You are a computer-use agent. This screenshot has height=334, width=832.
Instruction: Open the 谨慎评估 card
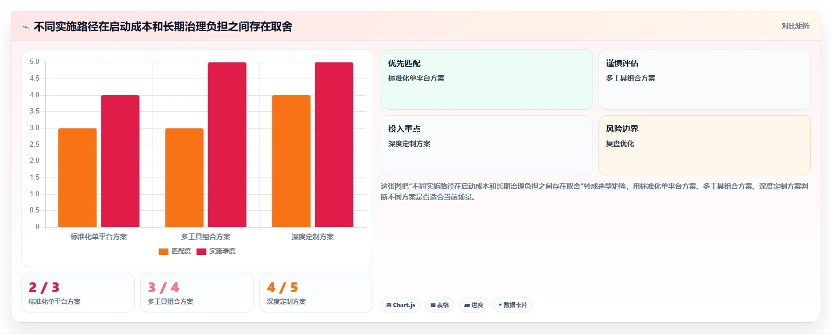(705, 80)
